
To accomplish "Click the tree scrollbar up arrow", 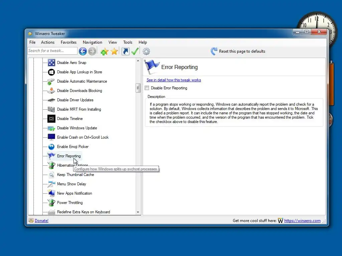I will pos(138,61).
